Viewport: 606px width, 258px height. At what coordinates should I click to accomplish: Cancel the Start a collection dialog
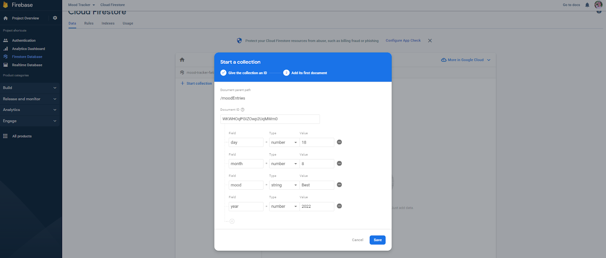tap(357, 240)
